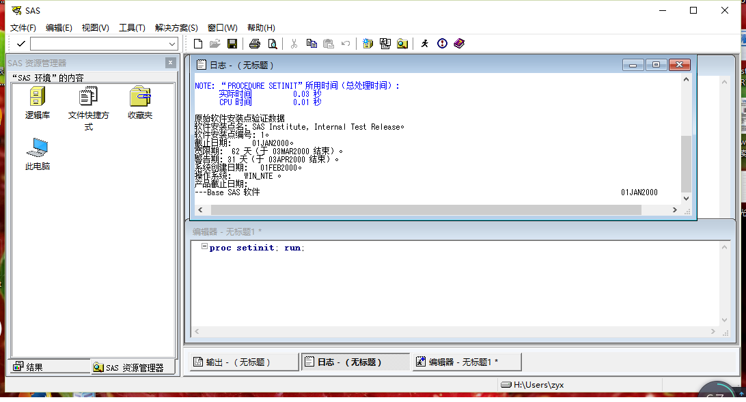
Task: Open the 工具(T) menu
Action: tap(132, 27)
